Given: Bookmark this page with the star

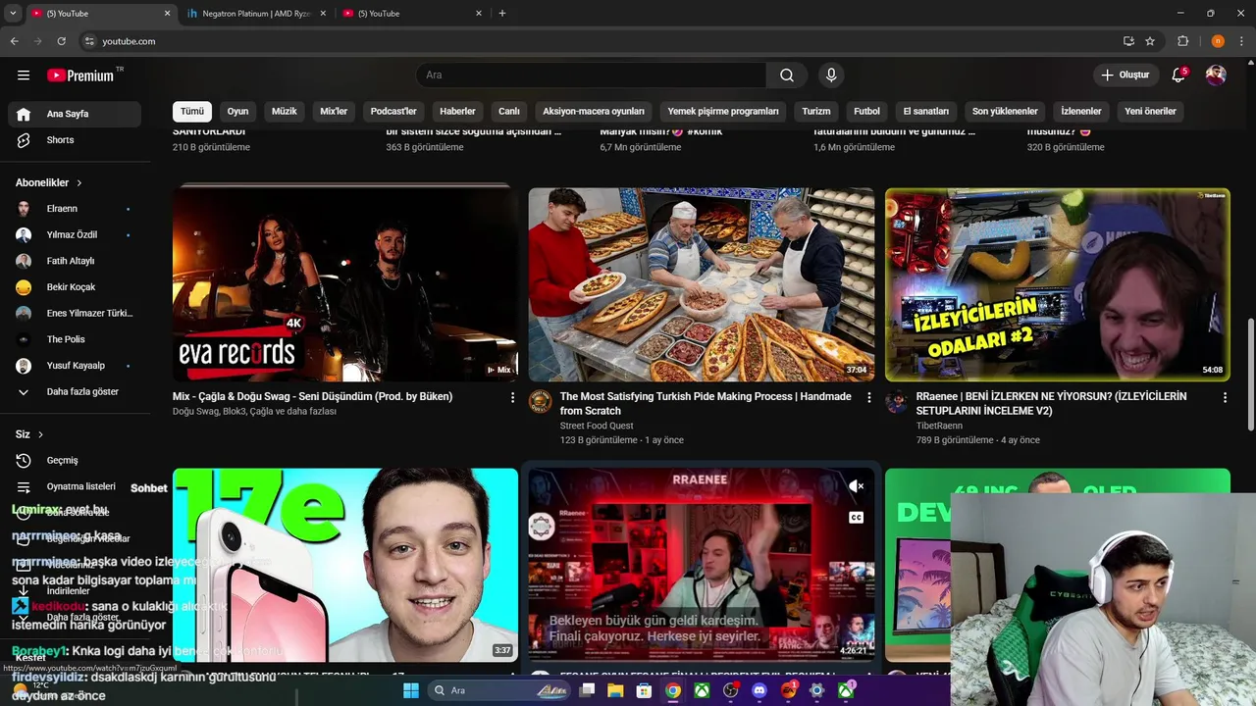Looking at the screenshot, I should click(1150, 41).
